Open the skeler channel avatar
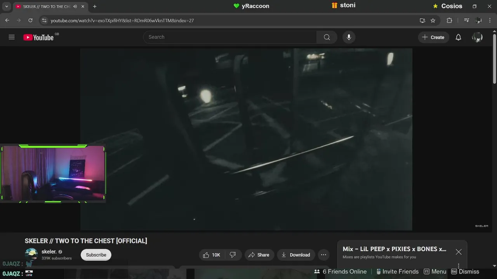Image resolution: width=497 pixels, height=279 pixels. click(31, 255)
